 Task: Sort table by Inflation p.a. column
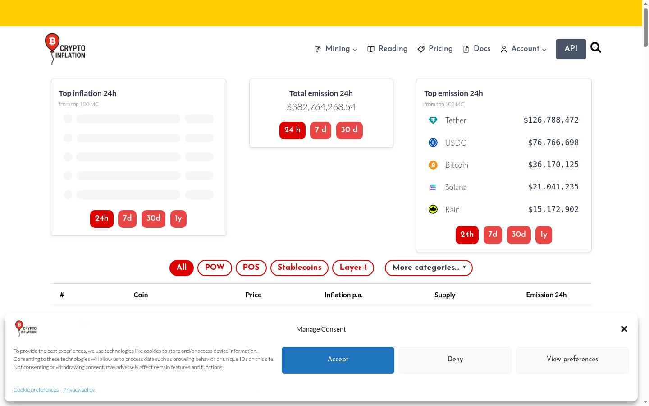click(343, 295)
